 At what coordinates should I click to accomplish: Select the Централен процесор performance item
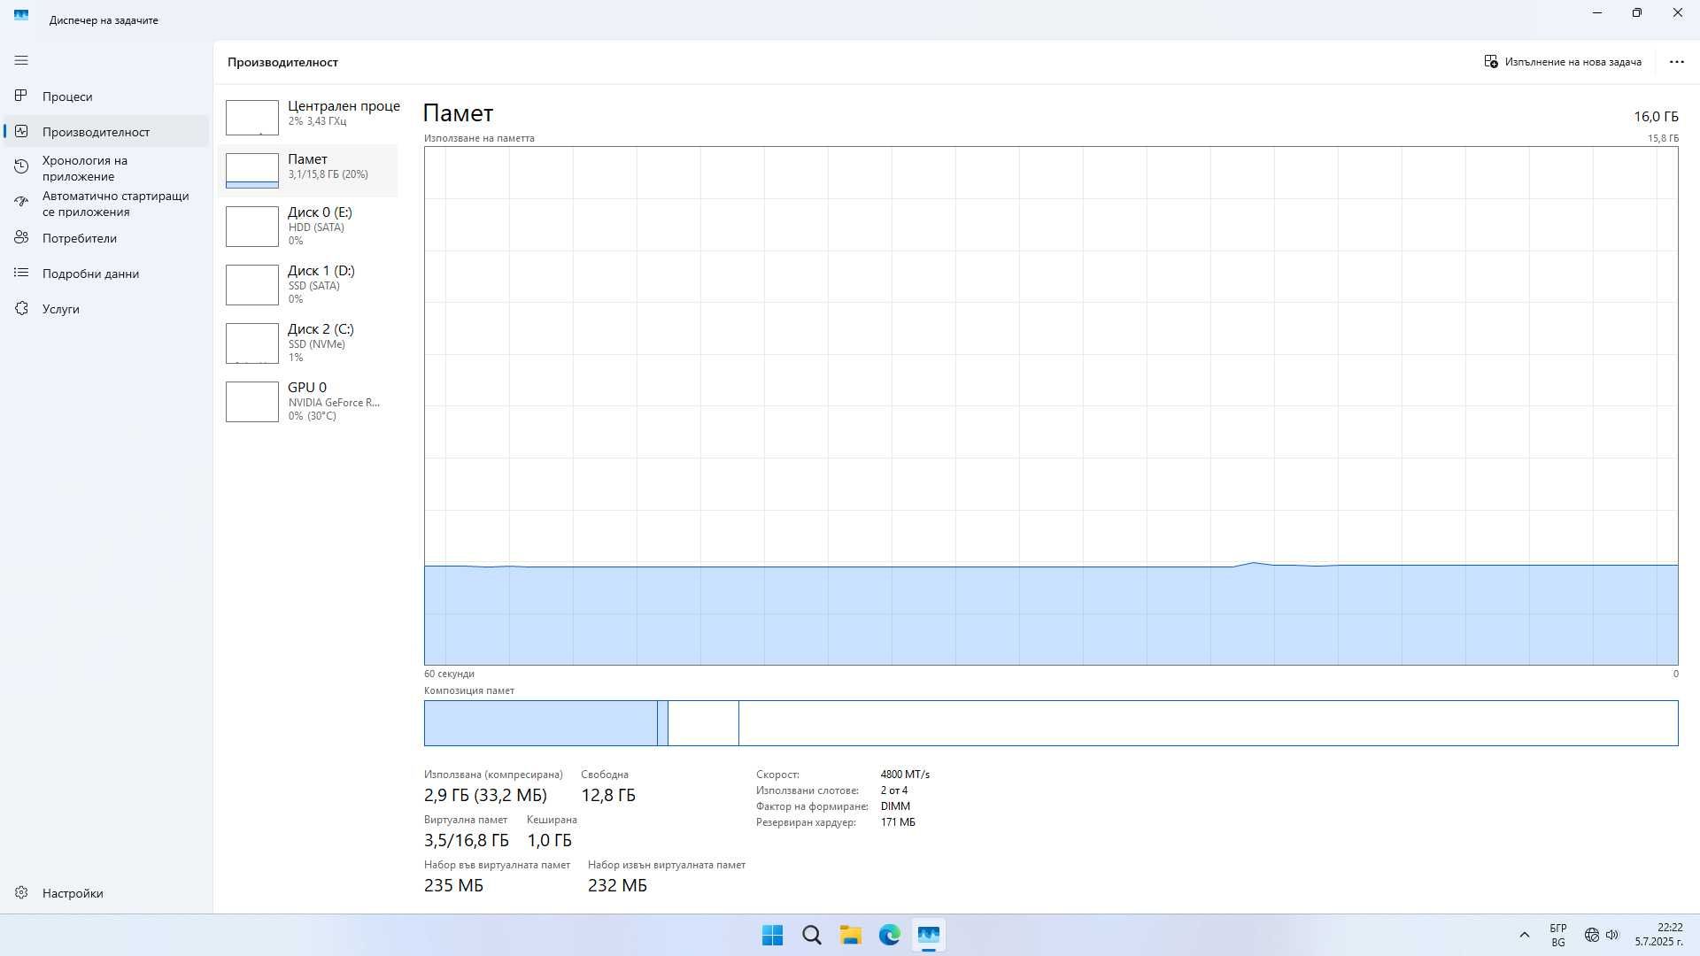coord(308,116)
